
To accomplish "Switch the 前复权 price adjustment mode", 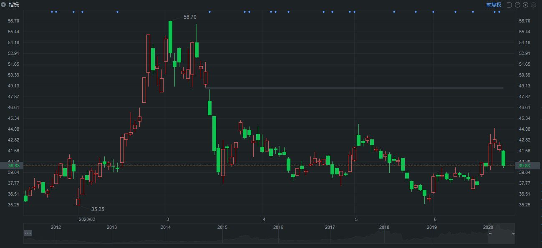I will pyautogui.click(x=494, y=5).
